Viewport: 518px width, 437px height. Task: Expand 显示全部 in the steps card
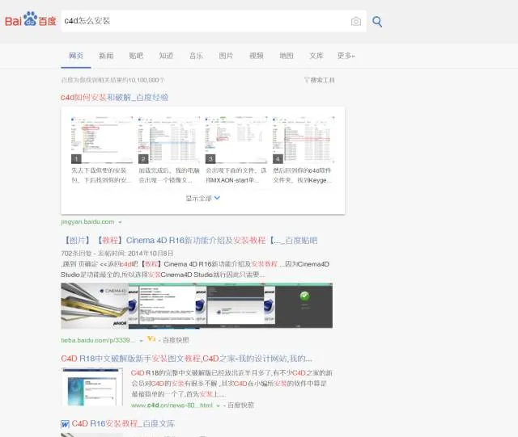point(202,198)
